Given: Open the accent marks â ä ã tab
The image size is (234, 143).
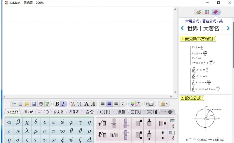Looking at the screenshot, I should point(74,112).
